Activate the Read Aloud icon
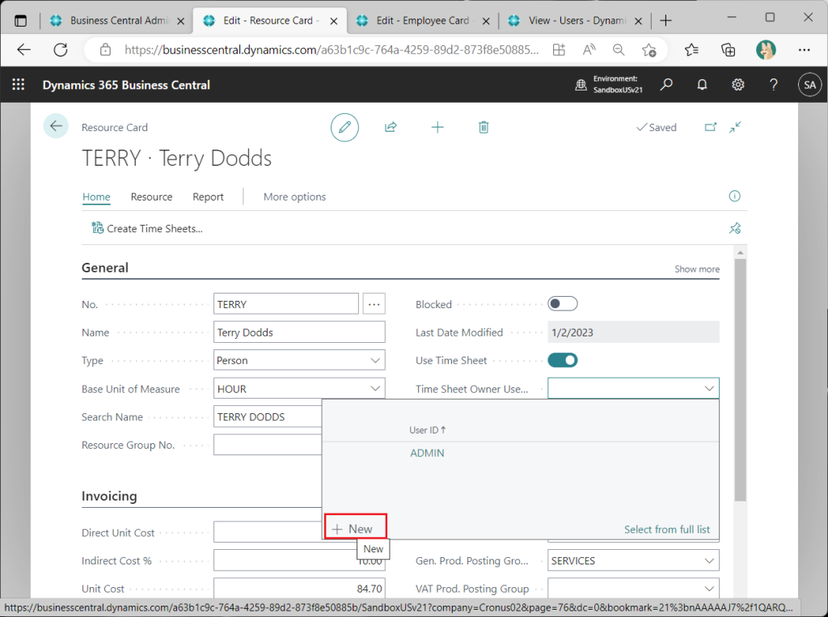The height and width of the screenshot is (617, 828). coord(589,50)
